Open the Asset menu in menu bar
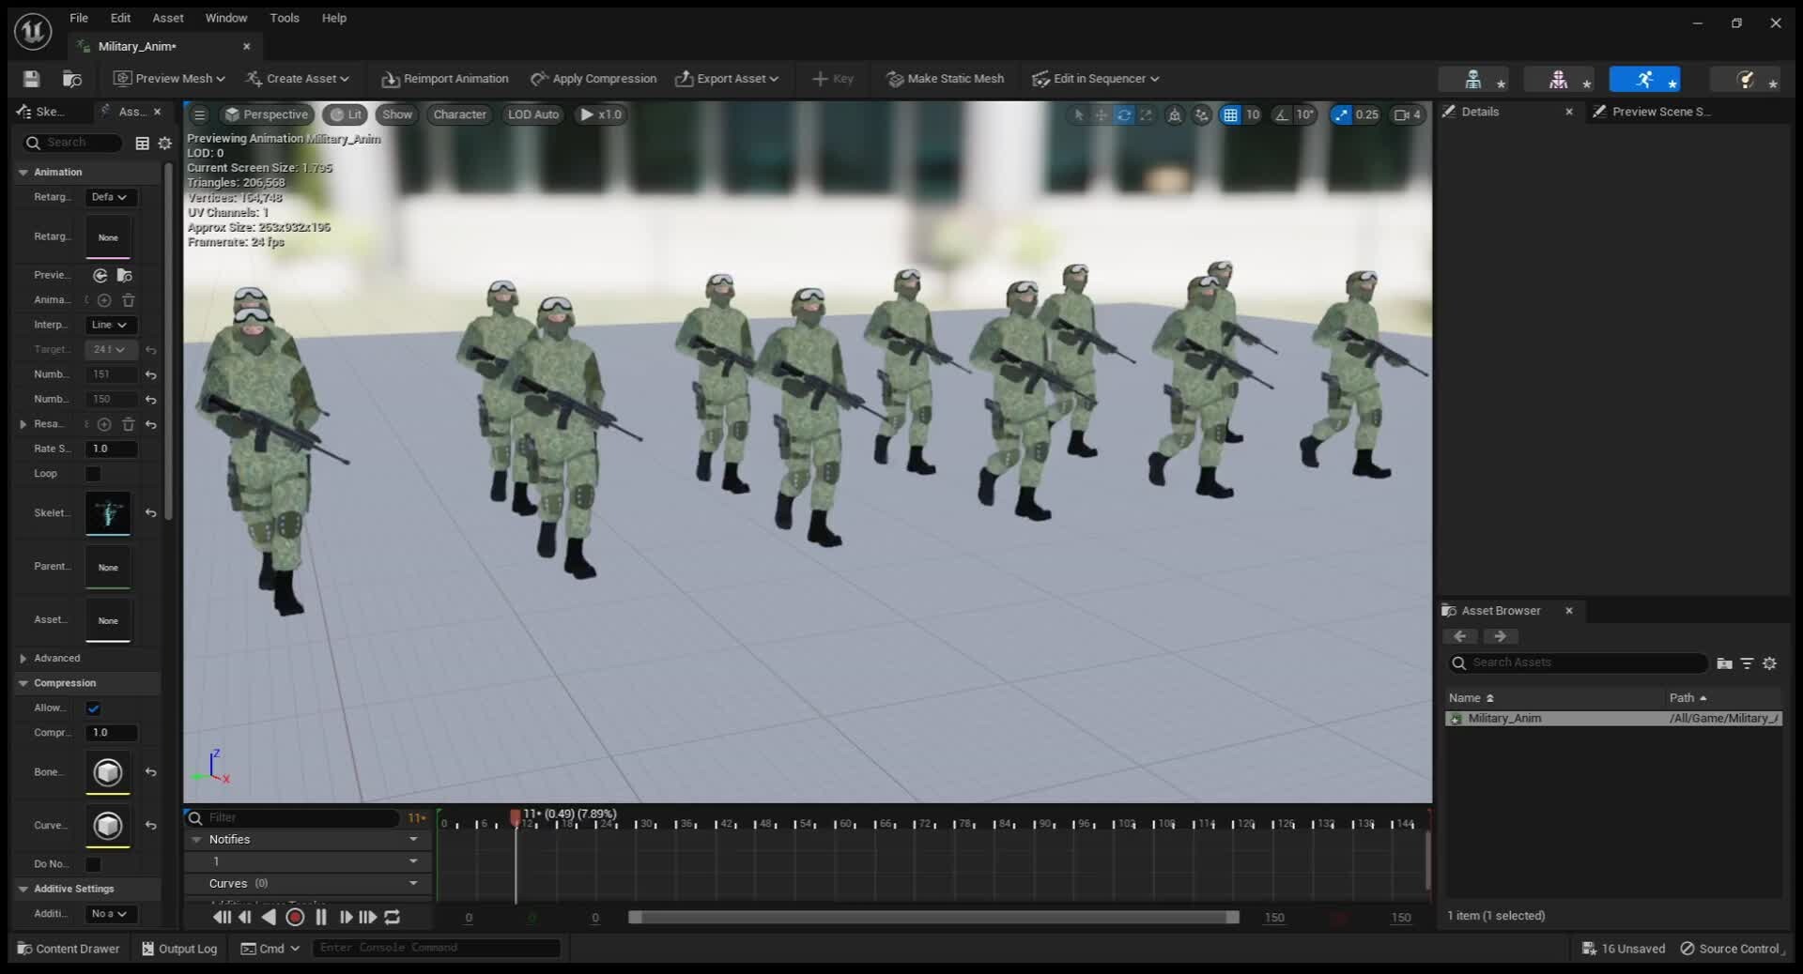This screenshot has height=974, width=1803. (x=167, y=18)
